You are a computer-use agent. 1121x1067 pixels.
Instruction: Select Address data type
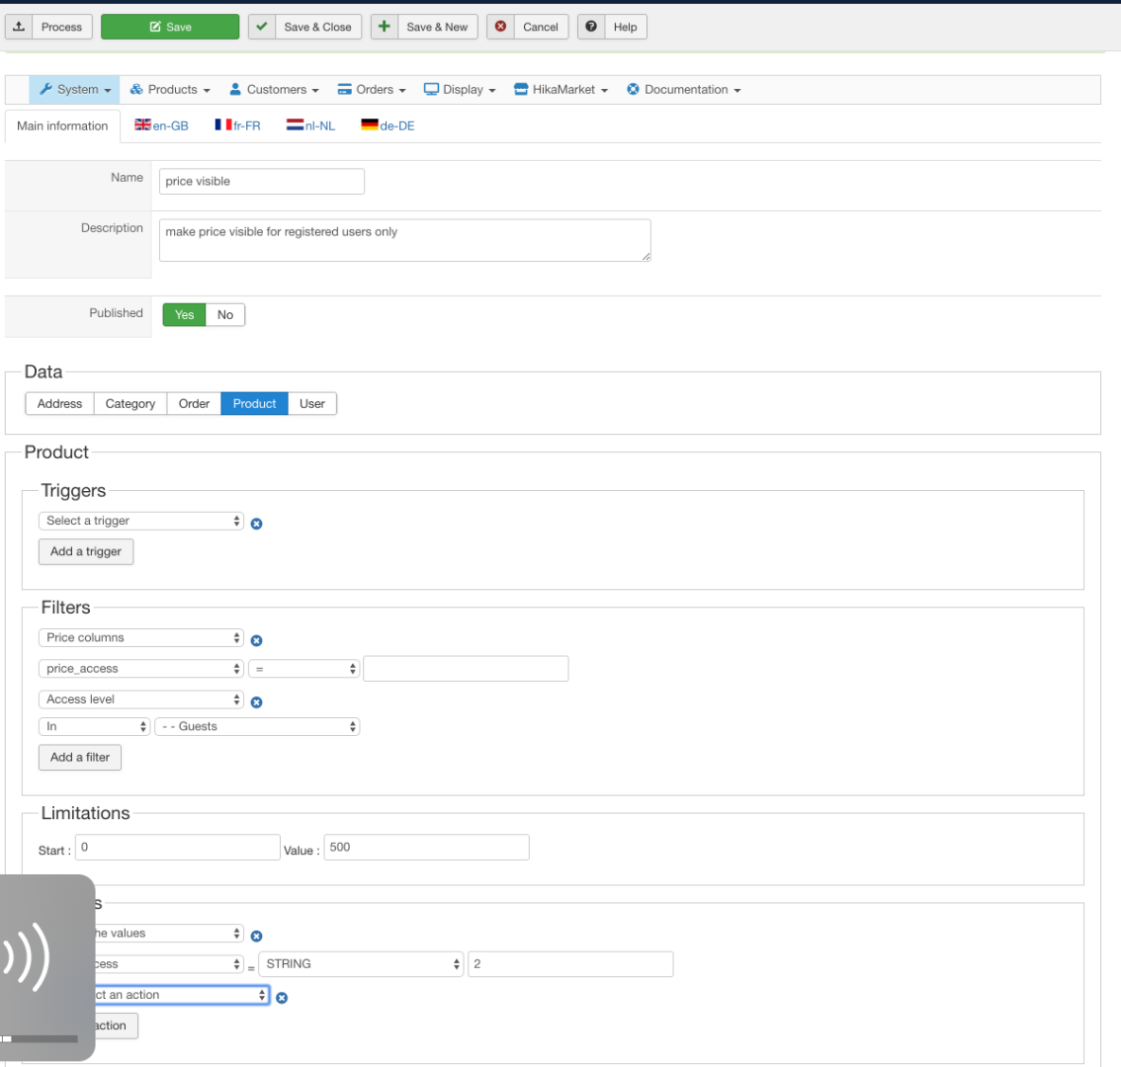tap(60, 403)
